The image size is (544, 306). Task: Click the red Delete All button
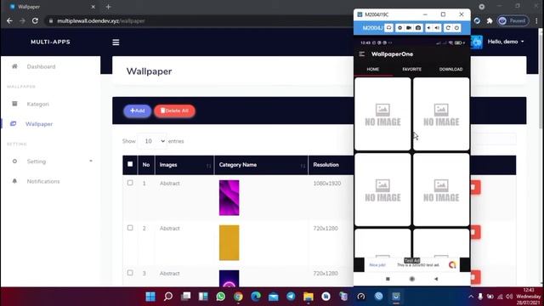174,111
